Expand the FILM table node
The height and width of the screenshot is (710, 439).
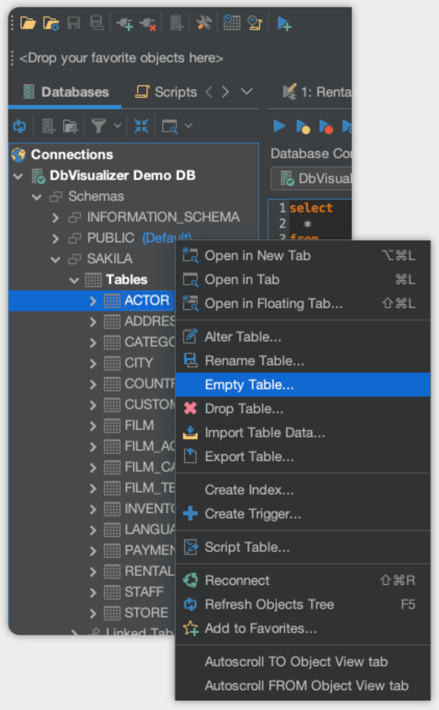click(x=93, y=425)
